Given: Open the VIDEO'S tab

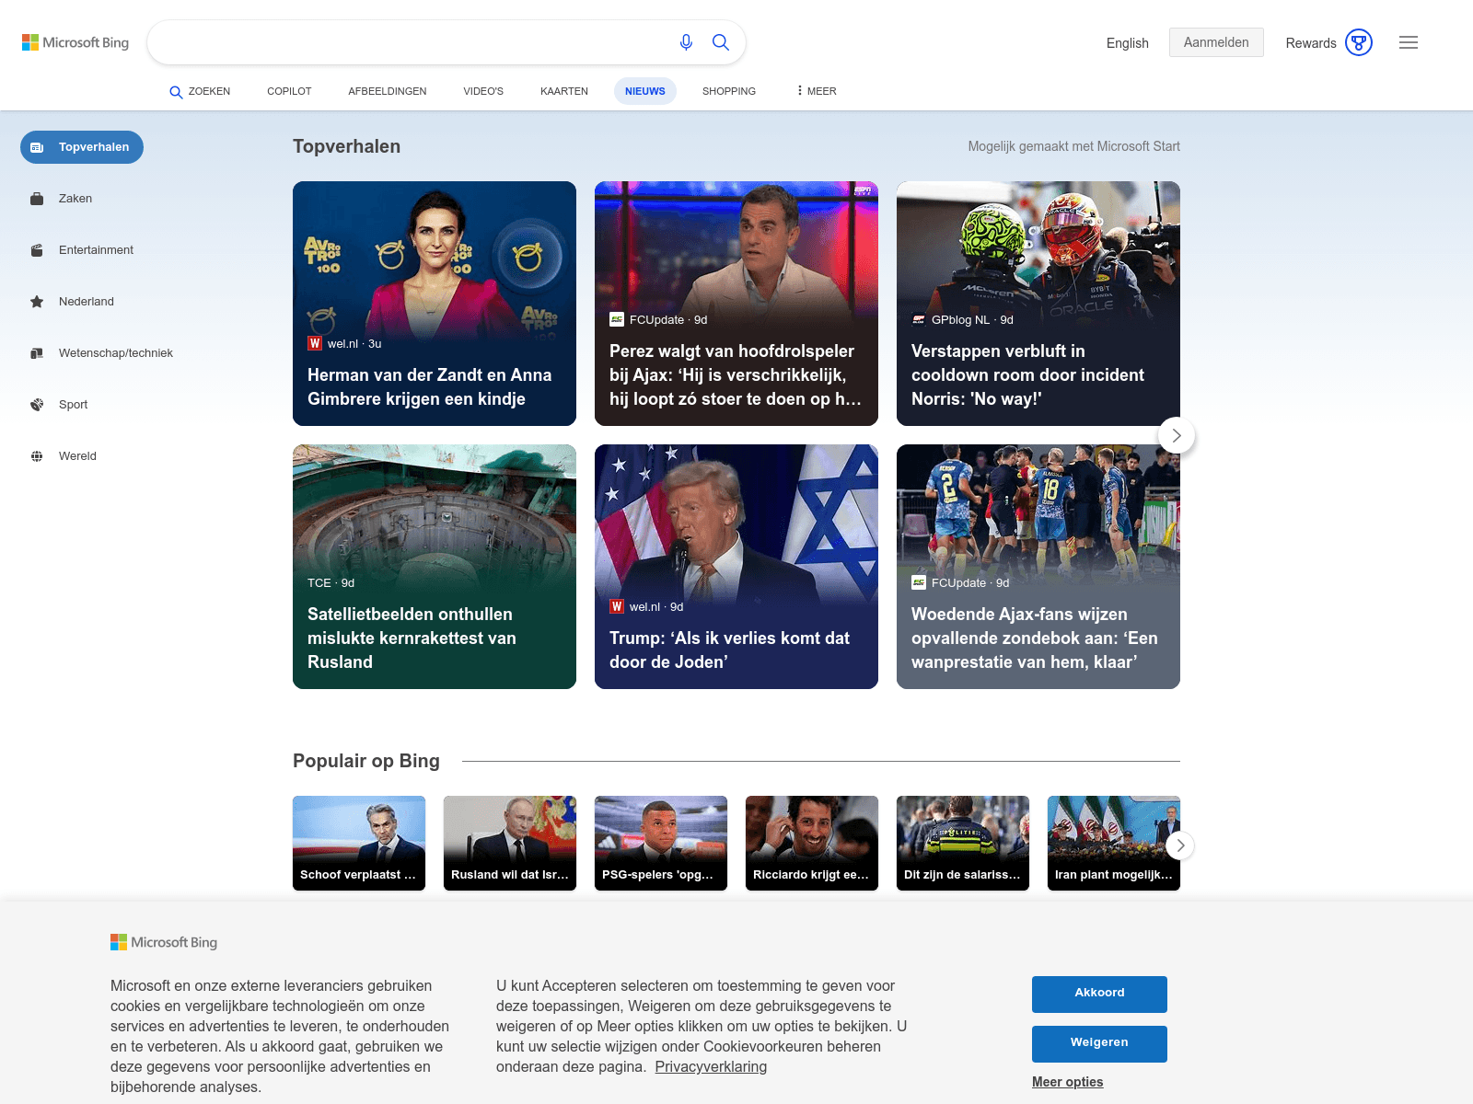Looking at the screenshot, I should coord(483,91).
